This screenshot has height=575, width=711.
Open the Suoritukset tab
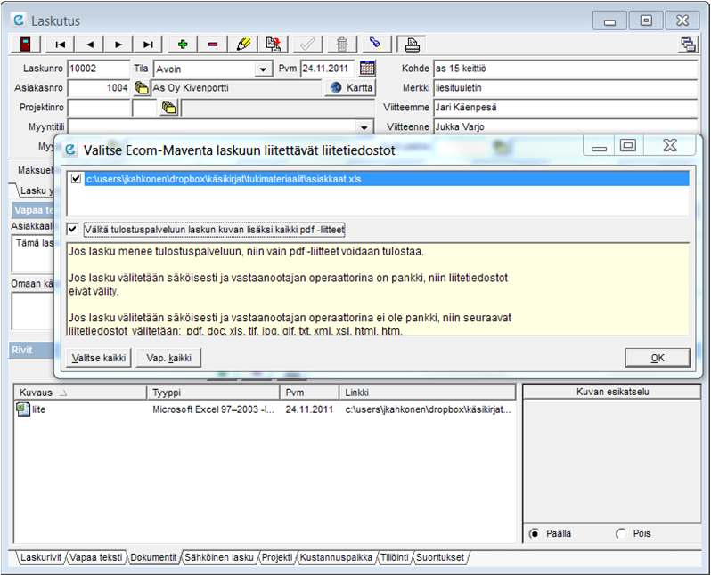(440, 557)
